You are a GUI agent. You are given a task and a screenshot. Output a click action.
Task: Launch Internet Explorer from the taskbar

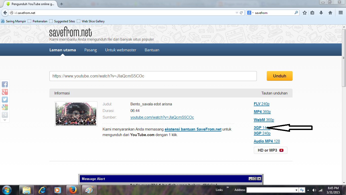(x=42, y=190)
